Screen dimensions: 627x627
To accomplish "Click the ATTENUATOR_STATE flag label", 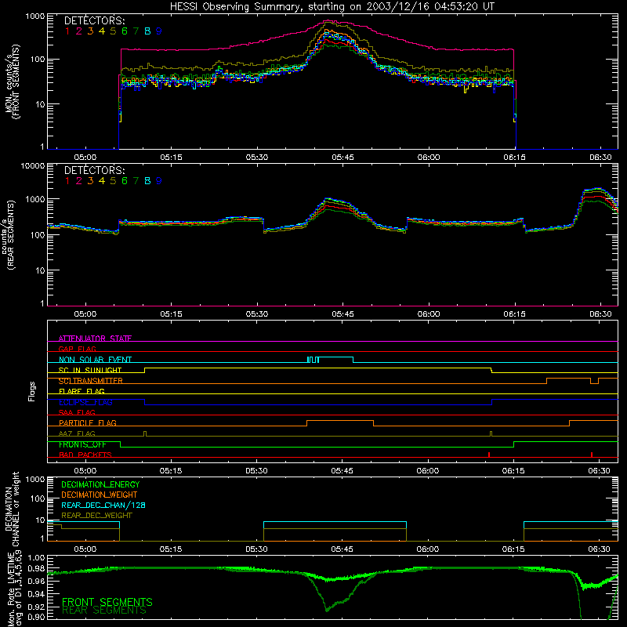I will pyautogui.click(x=95, y=339).
